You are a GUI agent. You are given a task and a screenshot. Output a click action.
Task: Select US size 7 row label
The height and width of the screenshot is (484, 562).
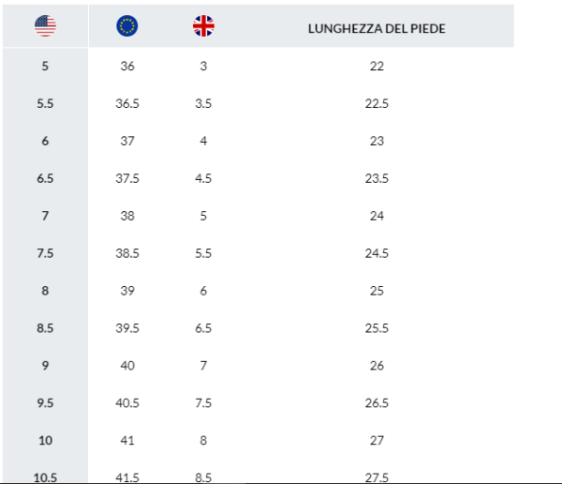[x=45, y=216]
